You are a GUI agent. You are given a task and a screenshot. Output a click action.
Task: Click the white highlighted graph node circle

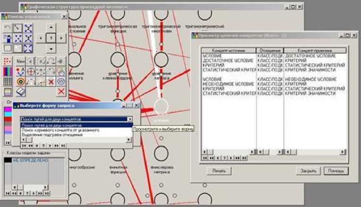(161, 106)
